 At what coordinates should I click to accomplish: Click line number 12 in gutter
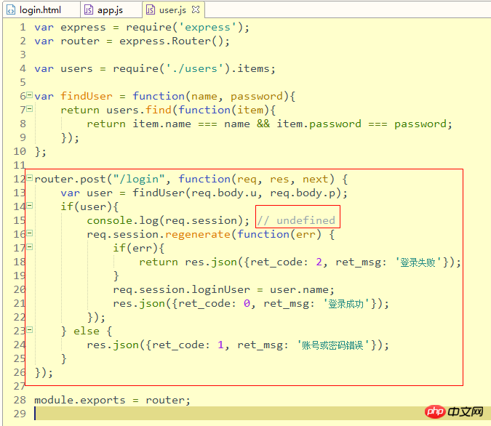click(x=19, y=179)
